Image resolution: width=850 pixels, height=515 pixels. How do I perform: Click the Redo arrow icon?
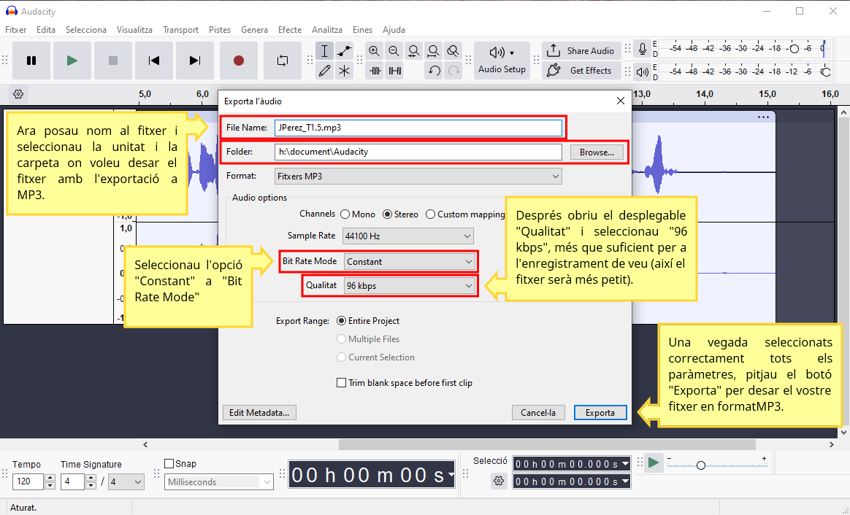coord(453,71)
